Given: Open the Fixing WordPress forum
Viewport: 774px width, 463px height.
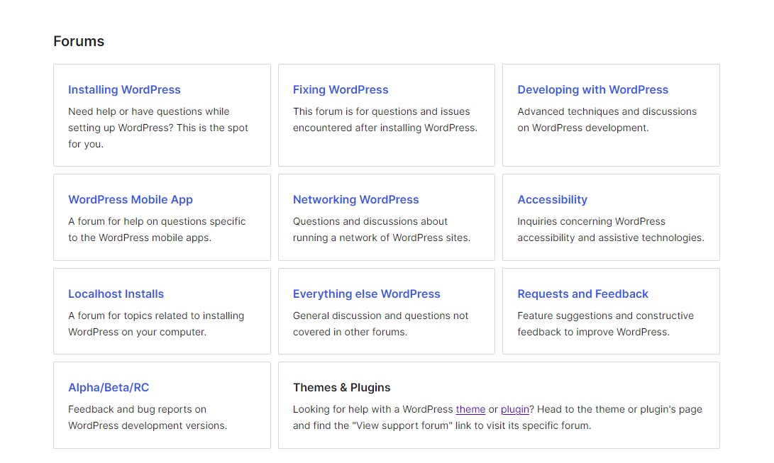Looking at the screenshot, I should point(341,90).
